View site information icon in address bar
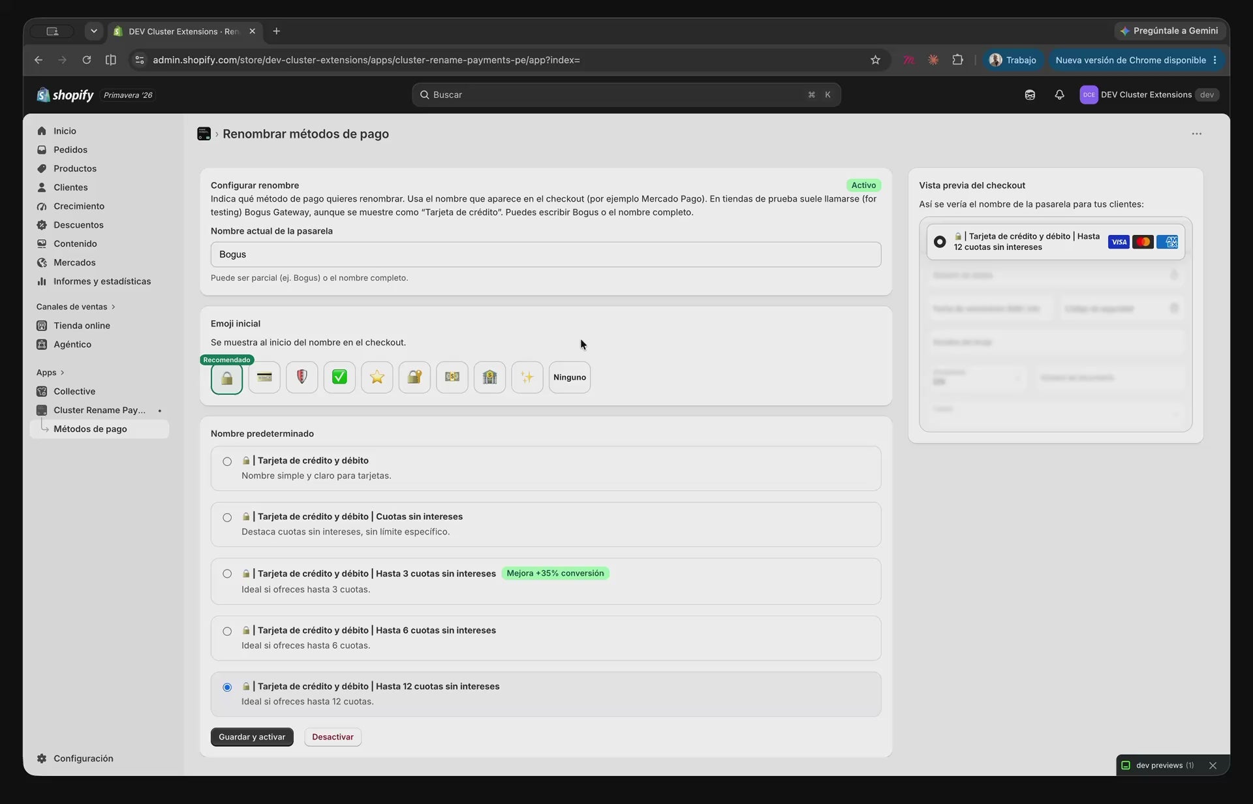This screenshot has width=1253, height=804. [x=139, y=60]
